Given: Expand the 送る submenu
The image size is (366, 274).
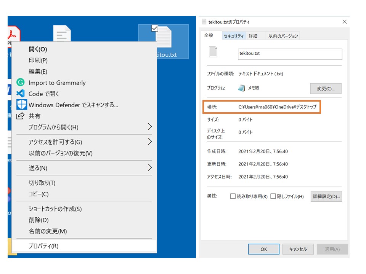Looking at the screenshot, I should pyautogui.click(x=150, y=168).
